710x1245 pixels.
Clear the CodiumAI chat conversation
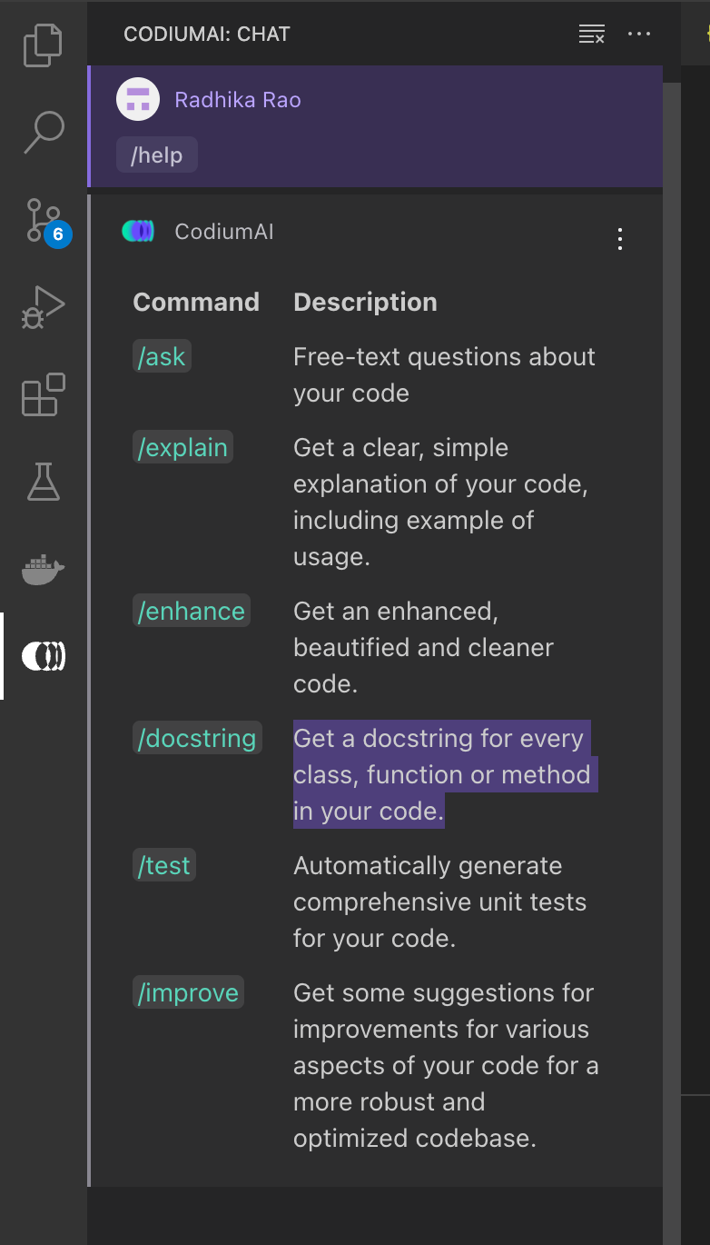591,34
